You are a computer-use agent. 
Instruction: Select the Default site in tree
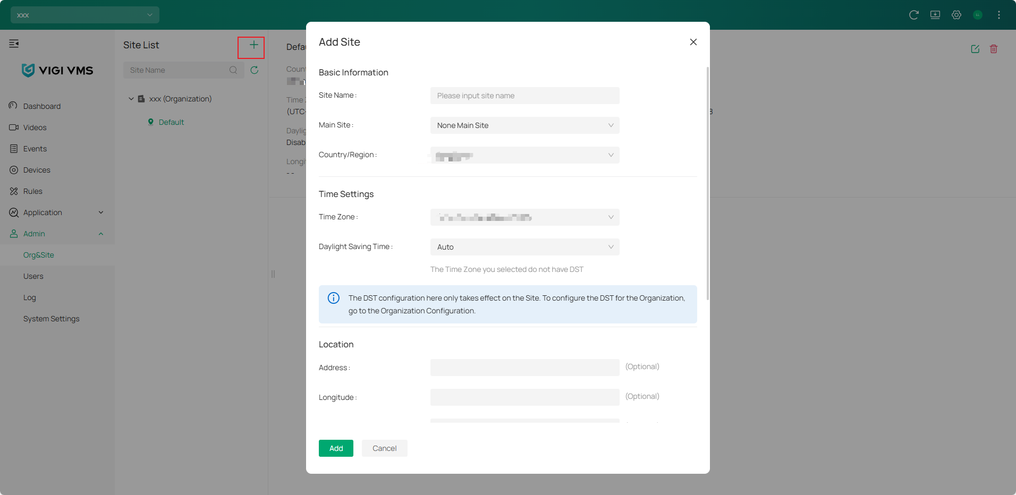[171, 122]
